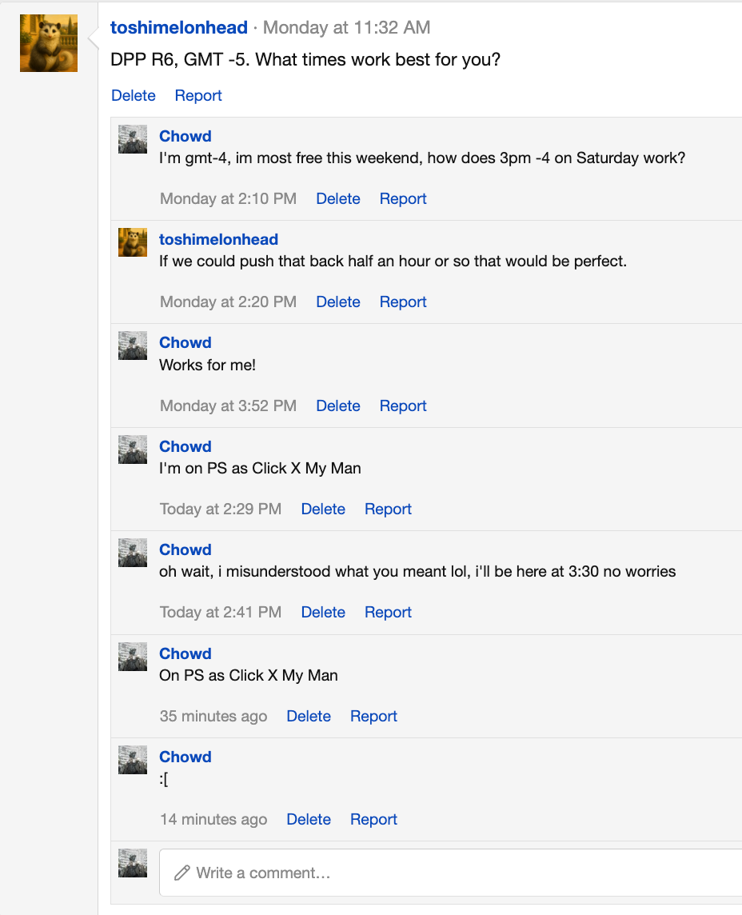Viewport: 742px width, 915px height.
Task: Click toshimelonhead's small avatar in reply
Action: coord(133,242)
